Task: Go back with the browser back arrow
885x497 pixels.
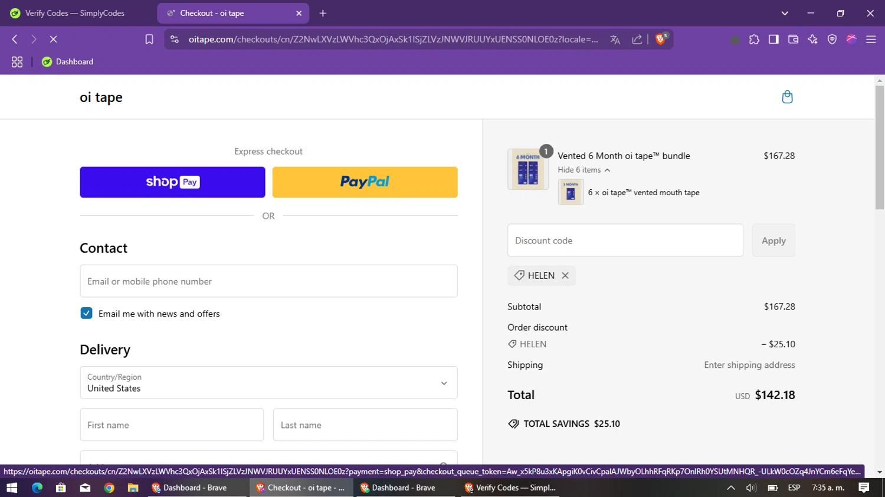Action: [15, 40]
